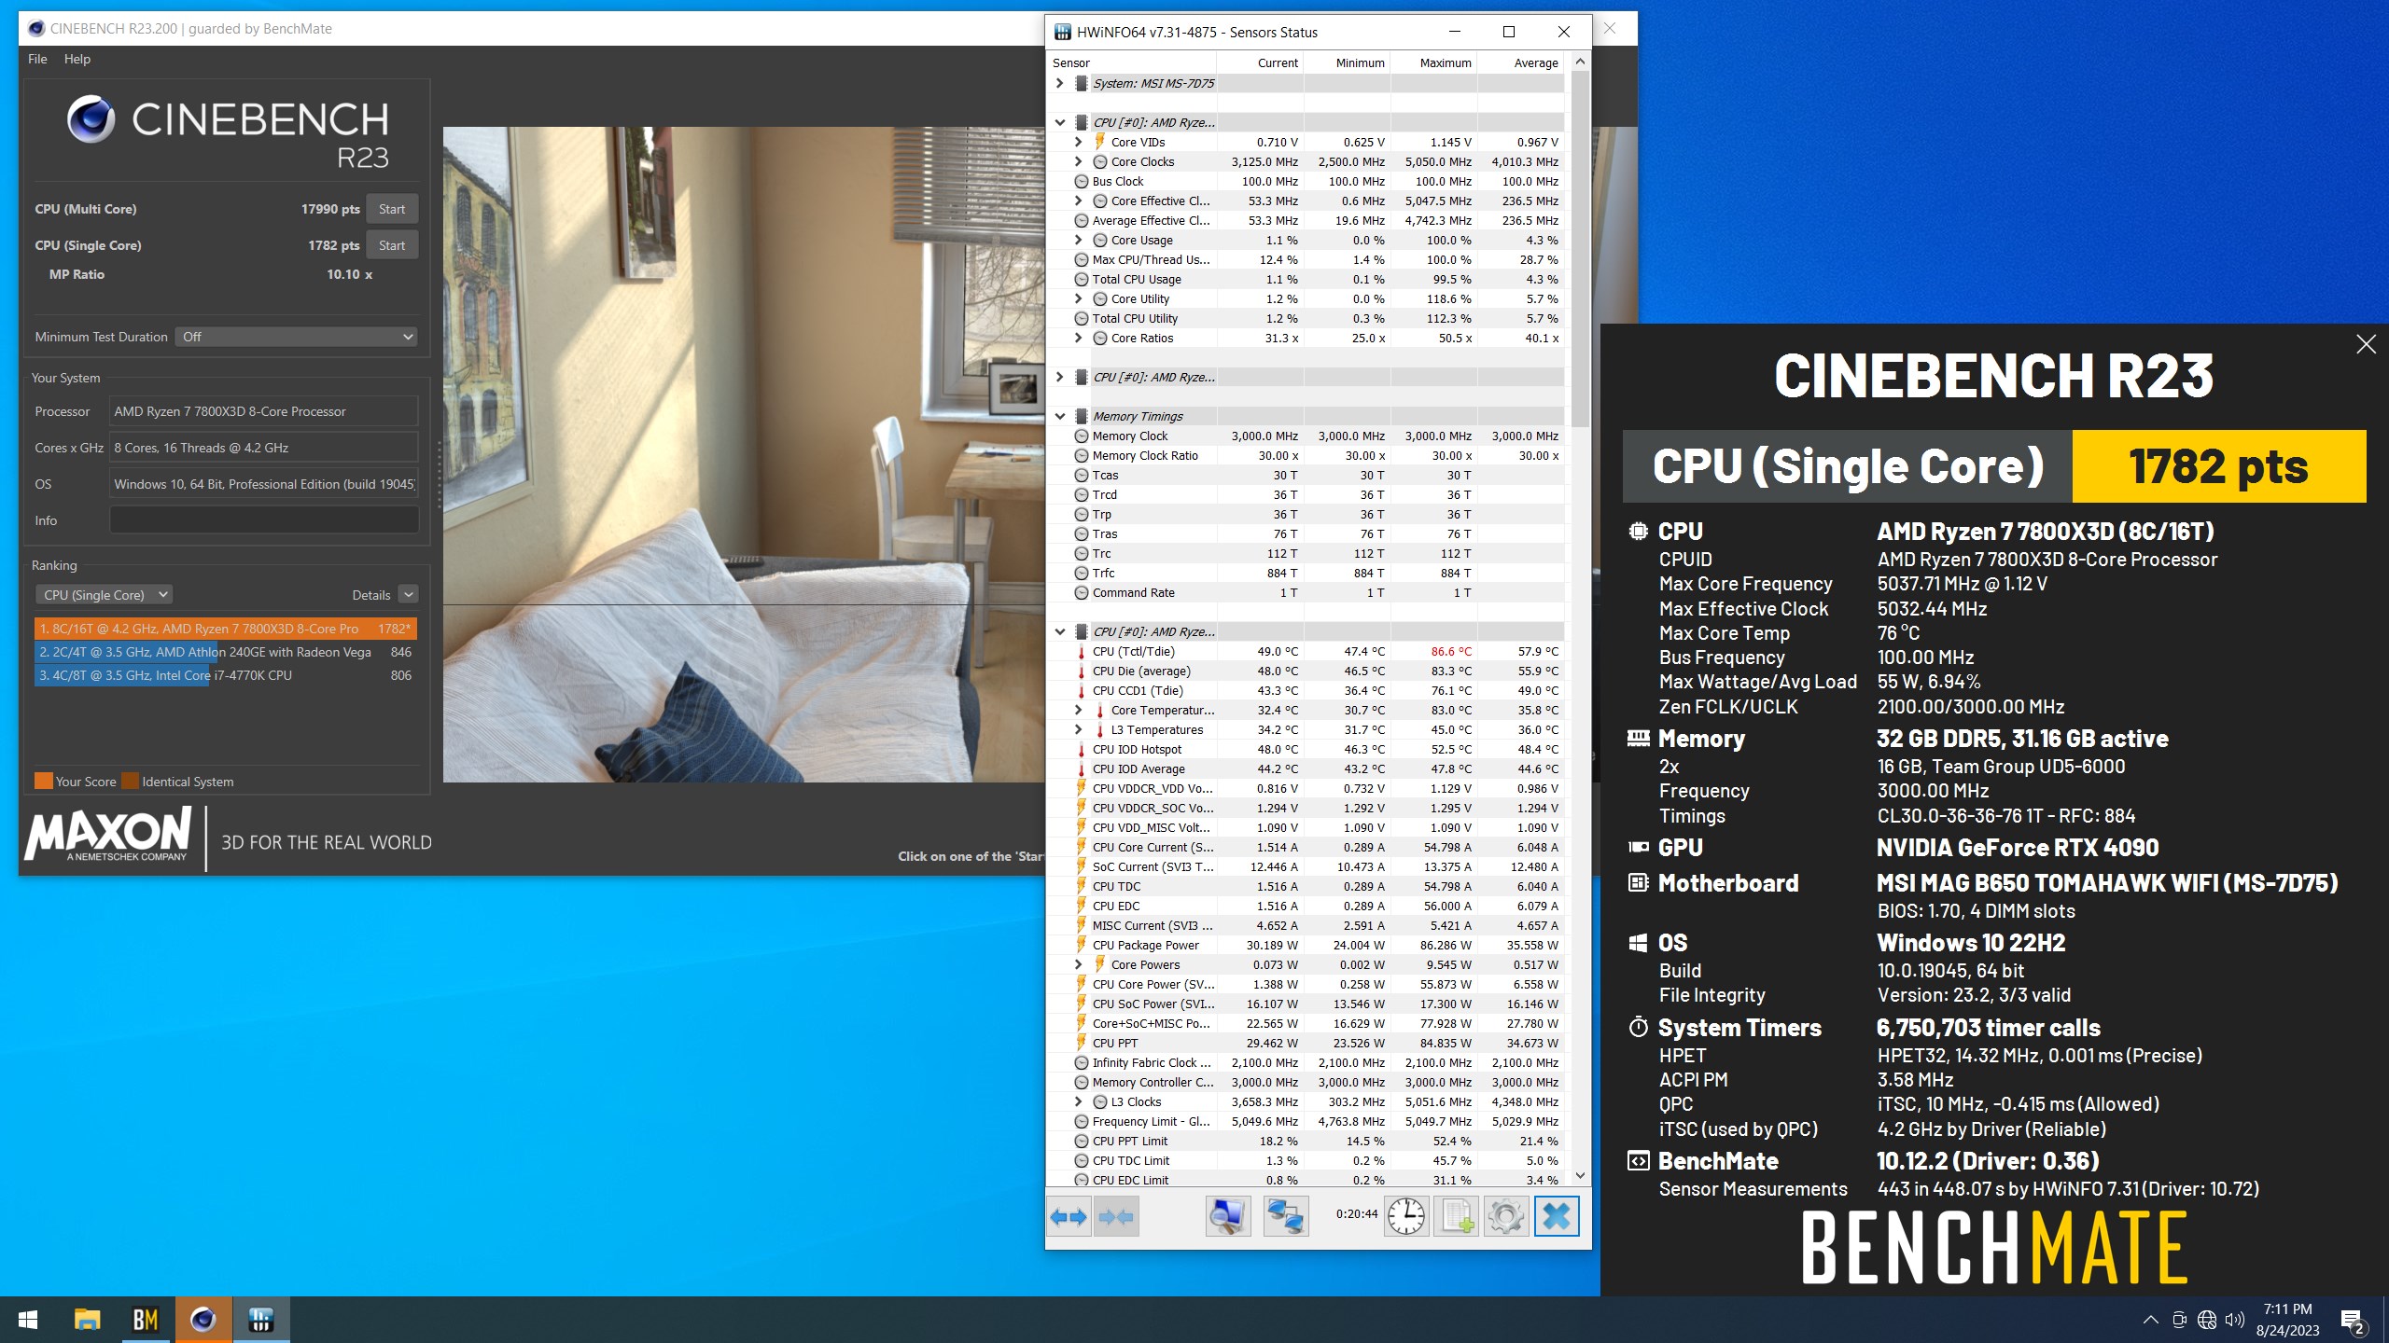Click HWiNFO shrink-columns inward arrows button

pyautogui.click(x=1116, y=1216)
